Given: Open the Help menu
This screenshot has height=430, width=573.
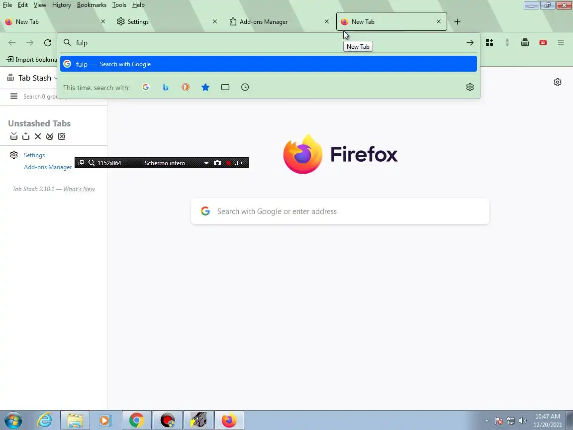Looking at the screenshot, I should [138, 5].
